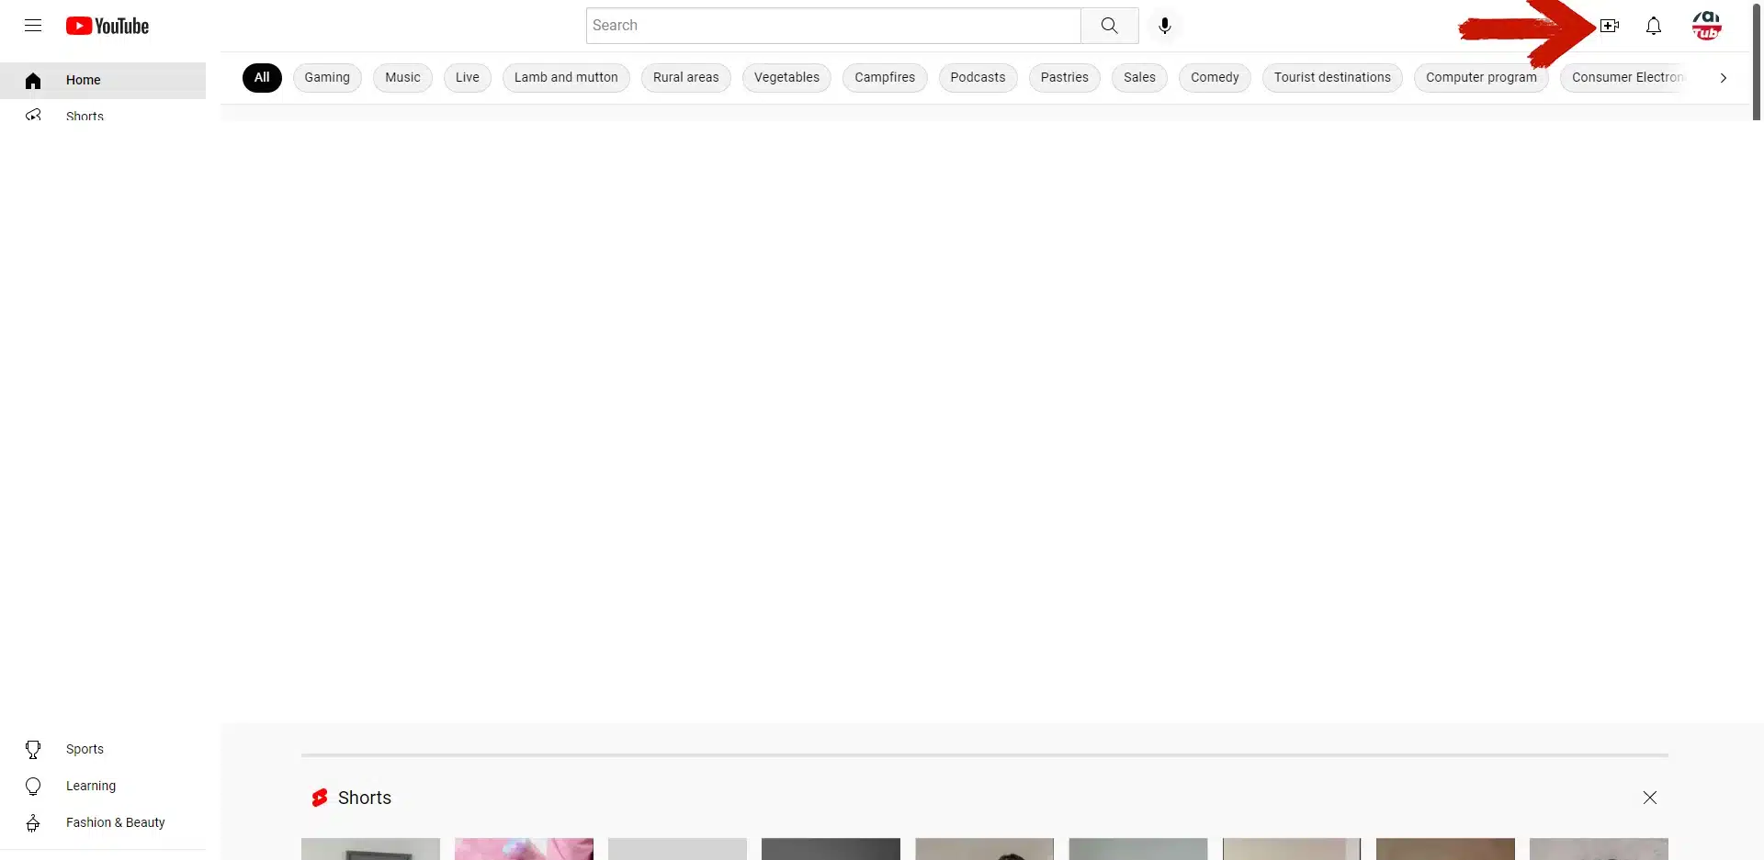Click the YouTube logo
Viewport: 1764px width, 860px height.
(x=107, y=26)
